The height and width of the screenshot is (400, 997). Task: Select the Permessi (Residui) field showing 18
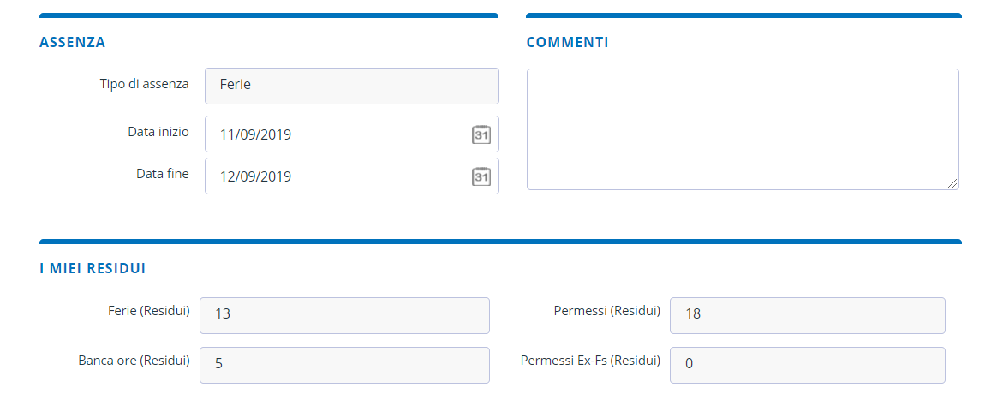click(808, 315)
